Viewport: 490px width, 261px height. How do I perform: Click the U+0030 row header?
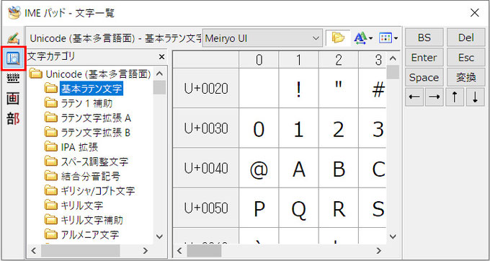(x=206, y=128)
